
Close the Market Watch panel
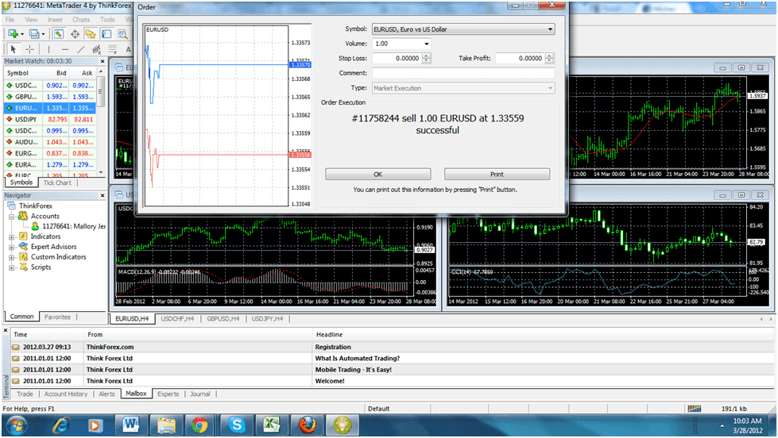103,61
